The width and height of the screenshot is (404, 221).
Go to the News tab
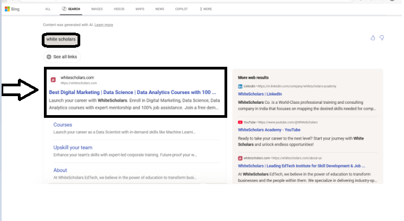tap(159, 9)
